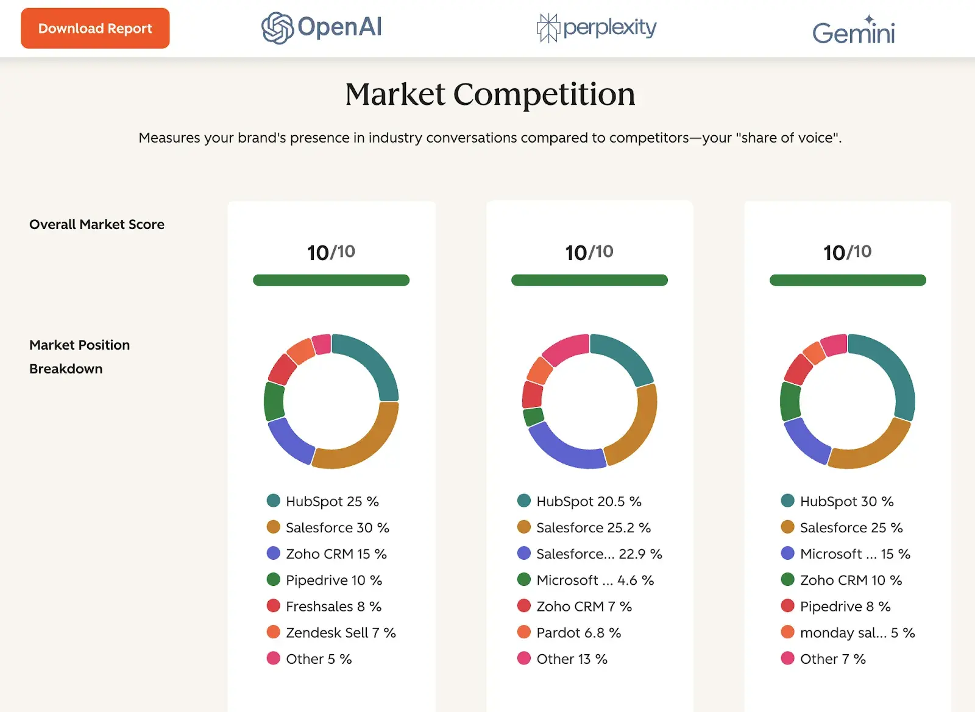Click the Download Report button
975x712 pixels.
(95, 28)
